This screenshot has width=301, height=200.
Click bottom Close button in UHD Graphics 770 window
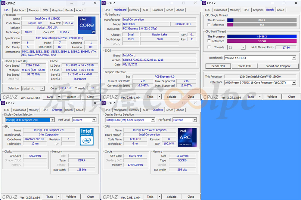[x=90, y=197]
